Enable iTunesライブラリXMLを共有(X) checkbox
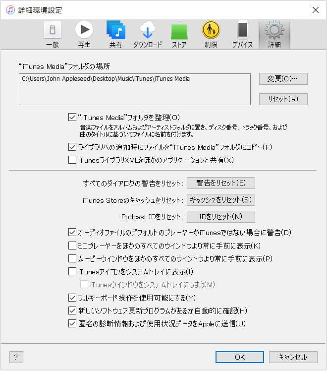The width and height of the screenshot is (327, 371). click(72, 160)
